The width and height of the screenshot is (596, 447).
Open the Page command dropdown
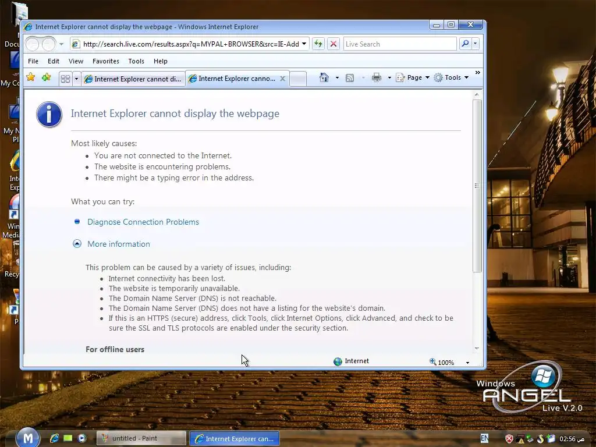[413, 77]
